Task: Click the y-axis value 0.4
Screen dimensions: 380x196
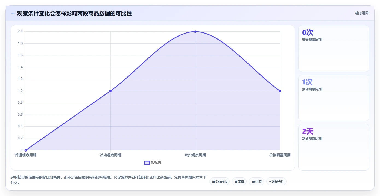Action: click(20, 126)
